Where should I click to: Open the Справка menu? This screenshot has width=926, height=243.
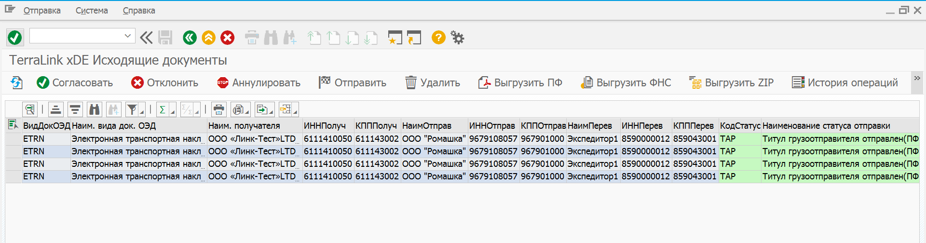pos(139,11)
